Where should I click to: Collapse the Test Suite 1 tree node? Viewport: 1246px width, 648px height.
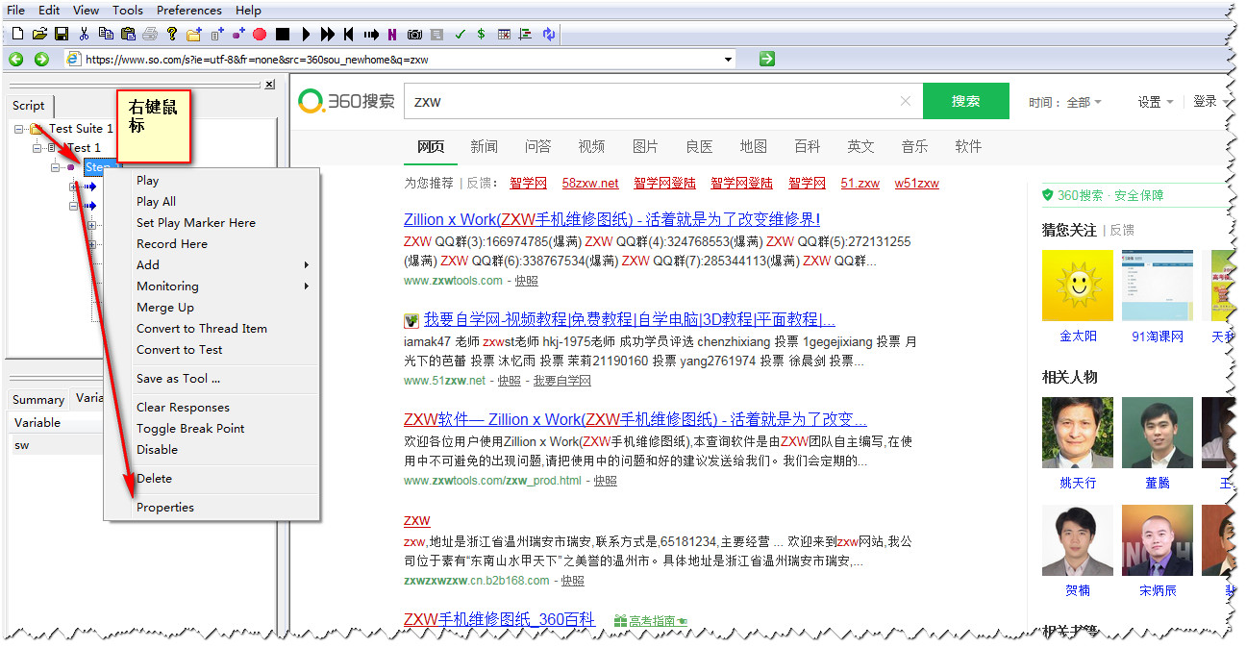coord(19,129)
